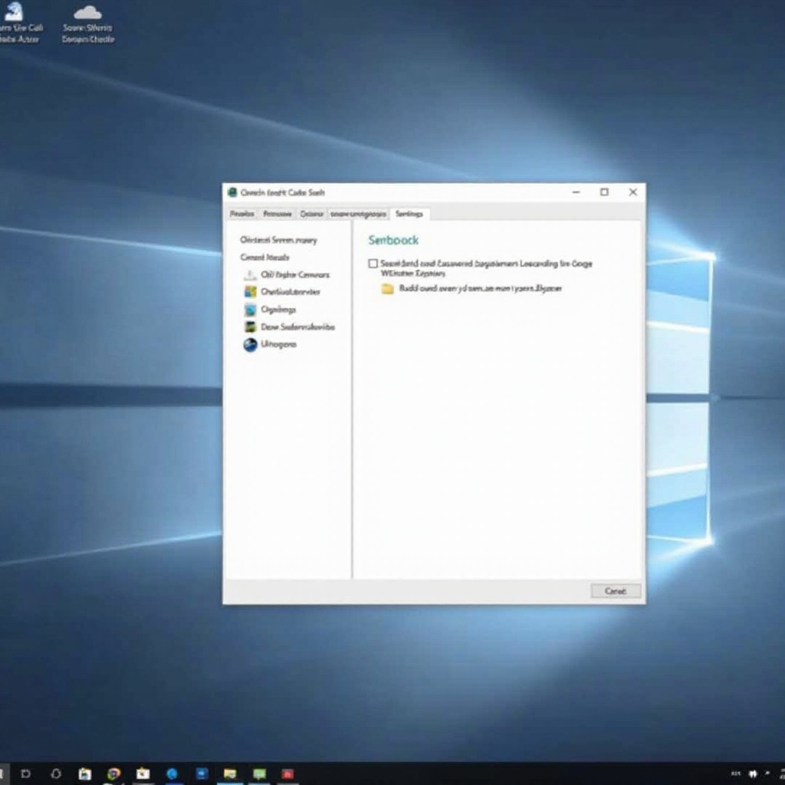The image size is (785, 785).
Task: Open the folder icon below the sandbox option
Action: (386, 289)
